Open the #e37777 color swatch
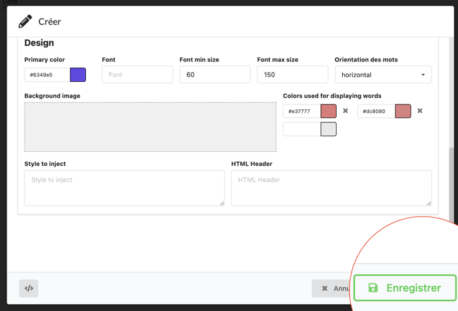This screenshot has height=311, width=458. (x=329, y=111)
